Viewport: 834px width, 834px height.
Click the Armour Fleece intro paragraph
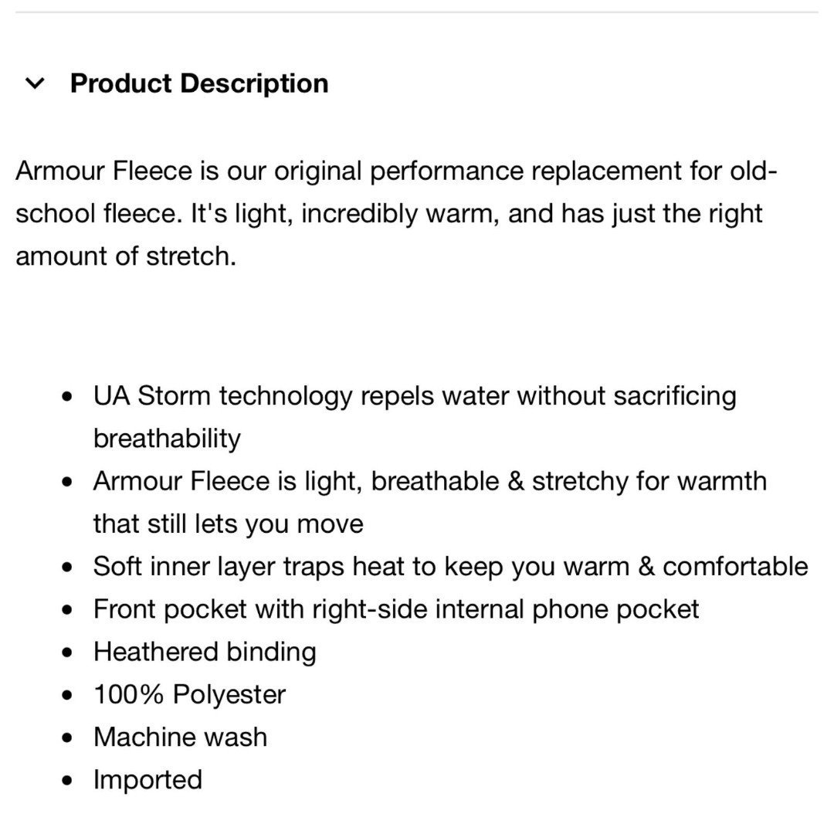coord(396,213)
